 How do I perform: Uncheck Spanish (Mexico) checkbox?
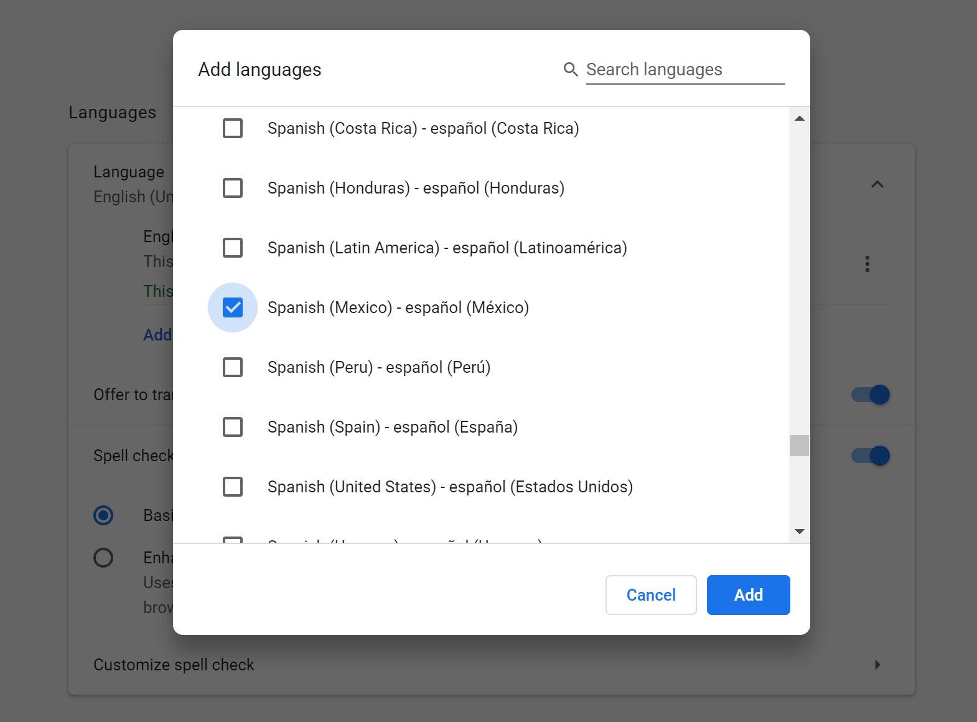(x=233, y=307)
